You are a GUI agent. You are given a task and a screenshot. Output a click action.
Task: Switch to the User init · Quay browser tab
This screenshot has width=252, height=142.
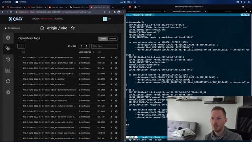(x=57, y=7)
